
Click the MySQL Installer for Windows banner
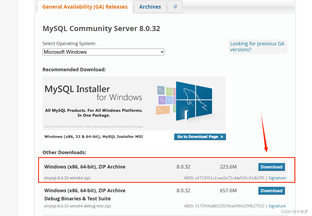pos(134,103)
